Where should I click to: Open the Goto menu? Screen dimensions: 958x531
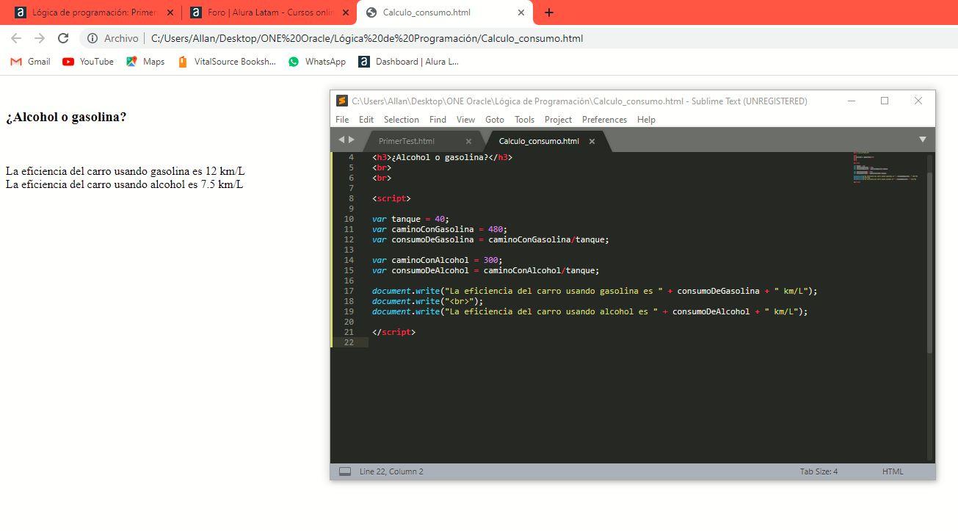[495, 120]
